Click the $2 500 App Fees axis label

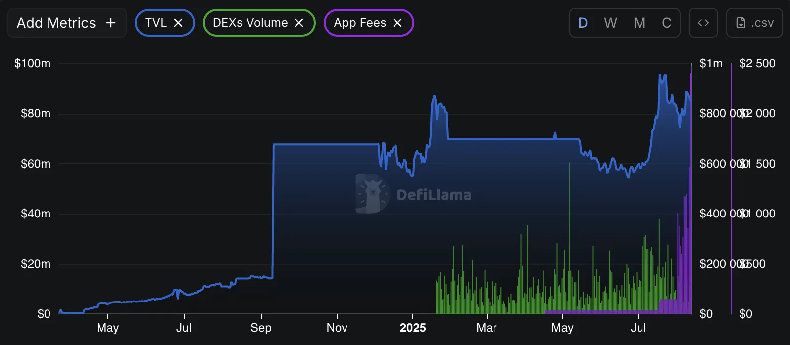[x=757, y=63]
